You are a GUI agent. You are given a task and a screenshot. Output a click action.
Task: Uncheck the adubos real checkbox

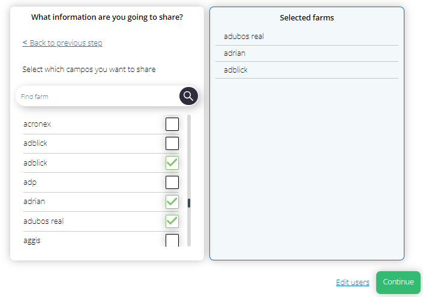(172, 221)
